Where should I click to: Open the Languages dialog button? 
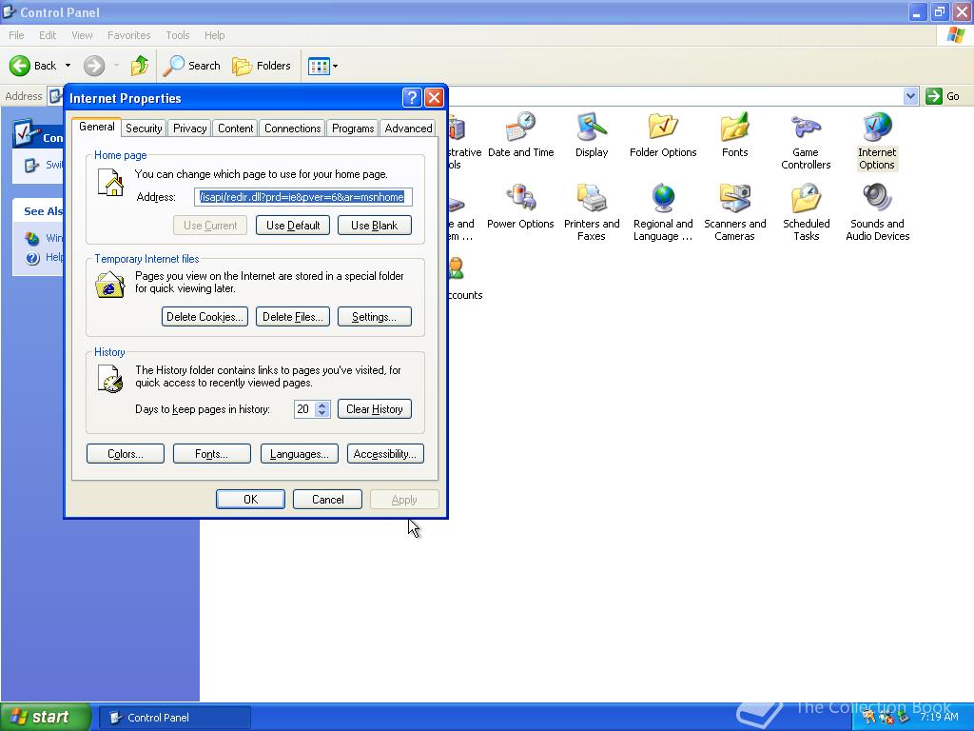(299, 454)
